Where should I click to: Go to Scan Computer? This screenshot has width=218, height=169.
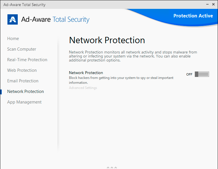22,49
